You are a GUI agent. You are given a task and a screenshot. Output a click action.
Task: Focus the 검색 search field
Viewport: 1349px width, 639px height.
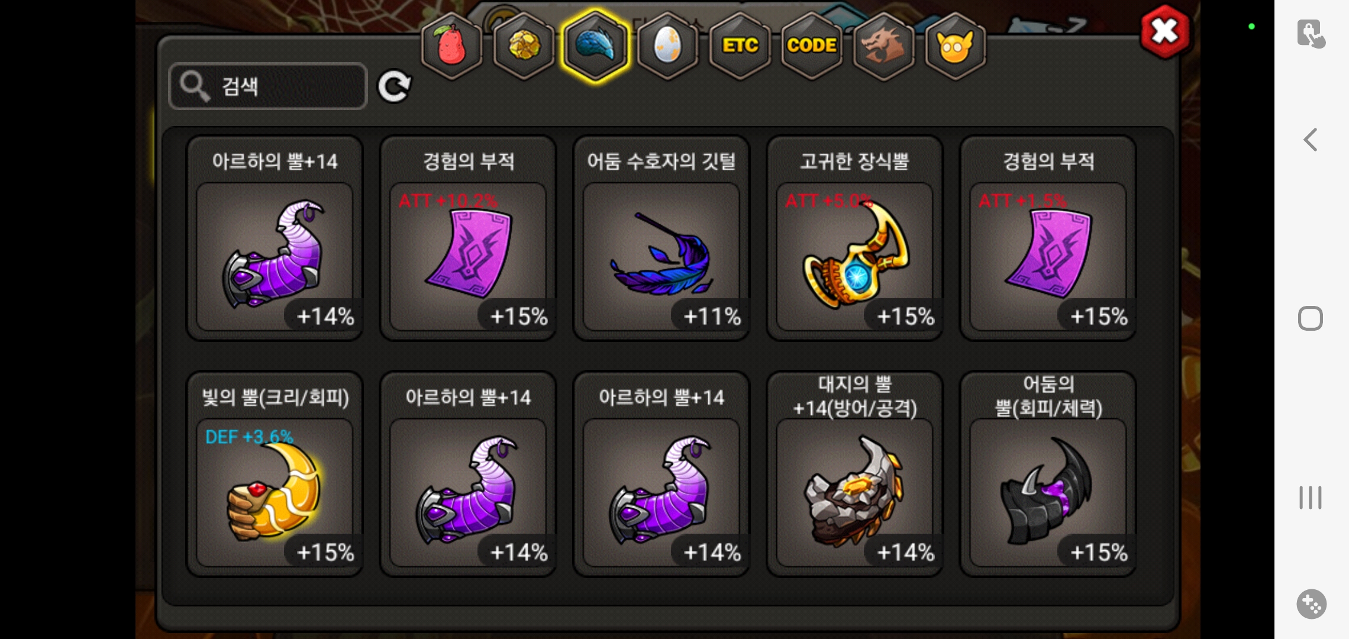[x=268, y=86]
